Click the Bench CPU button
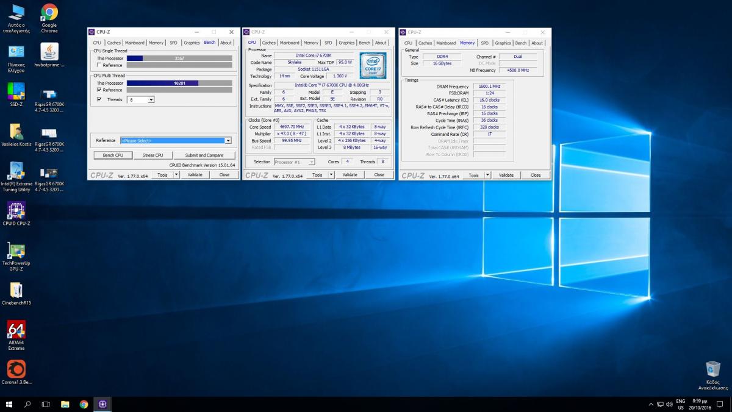This screenshot has height=412, width=732. click(113, 155)
